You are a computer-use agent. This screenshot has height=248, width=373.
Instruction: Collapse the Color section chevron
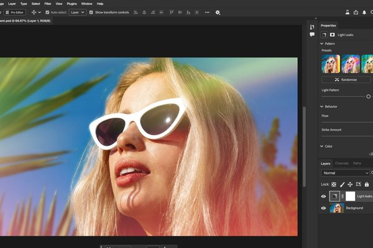click(321, 146)
